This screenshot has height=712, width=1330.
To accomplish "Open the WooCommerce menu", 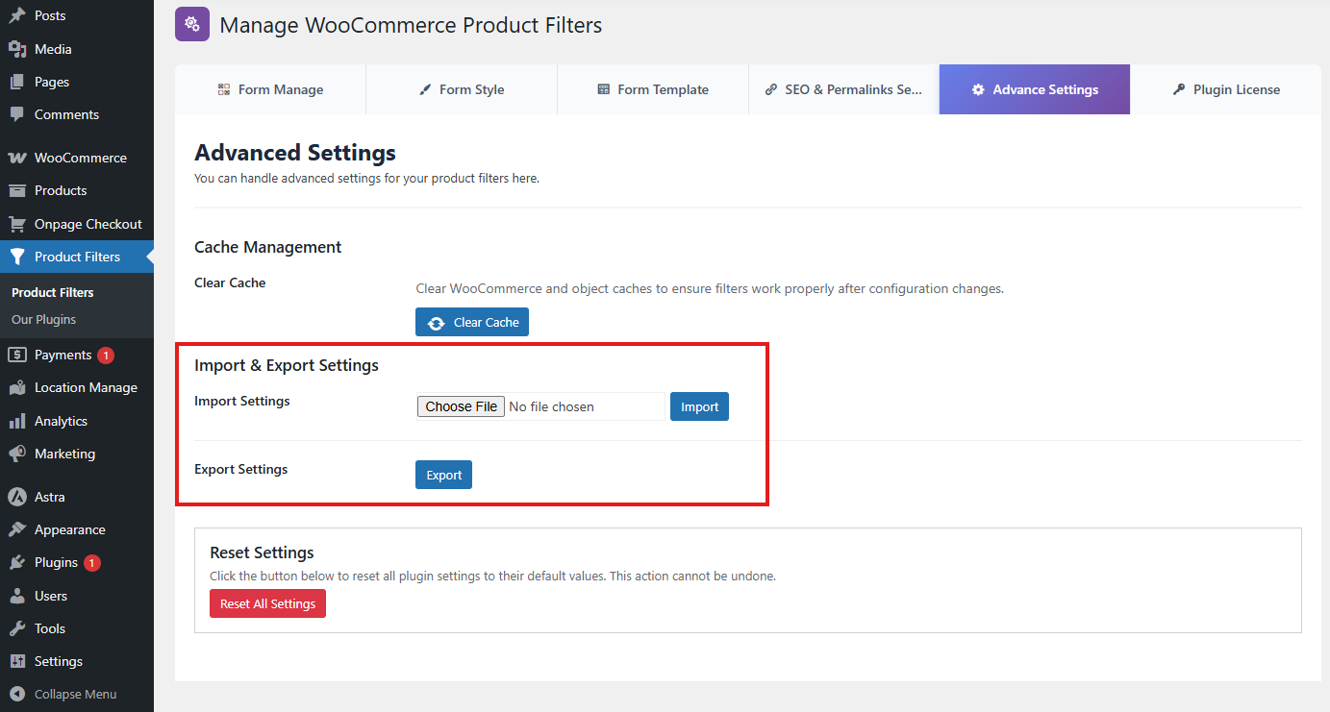I will tap(77, 158).
